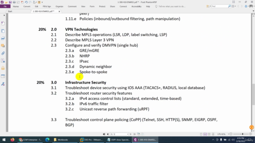Viewport: 255px width, 143px height.
Task: Open the Comment ribbon tab
Action: (x=72, y=6)
